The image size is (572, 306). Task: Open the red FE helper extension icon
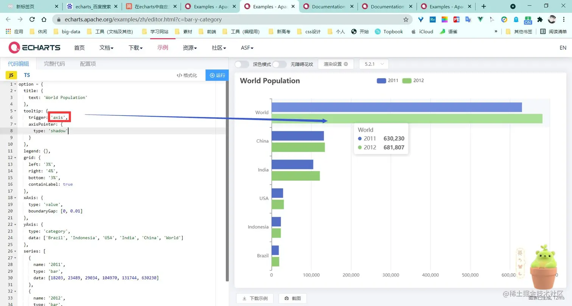tap(457, 20)
